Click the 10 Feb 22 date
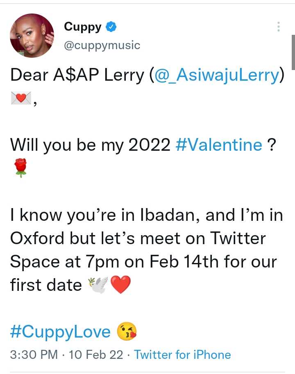 click(x=96, y=354)
